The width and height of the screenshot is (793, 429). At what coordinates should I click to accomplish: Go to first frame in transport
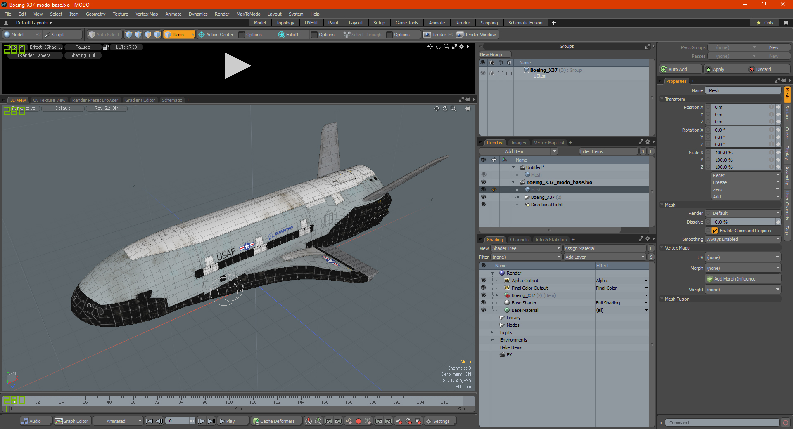pos(150,421)
